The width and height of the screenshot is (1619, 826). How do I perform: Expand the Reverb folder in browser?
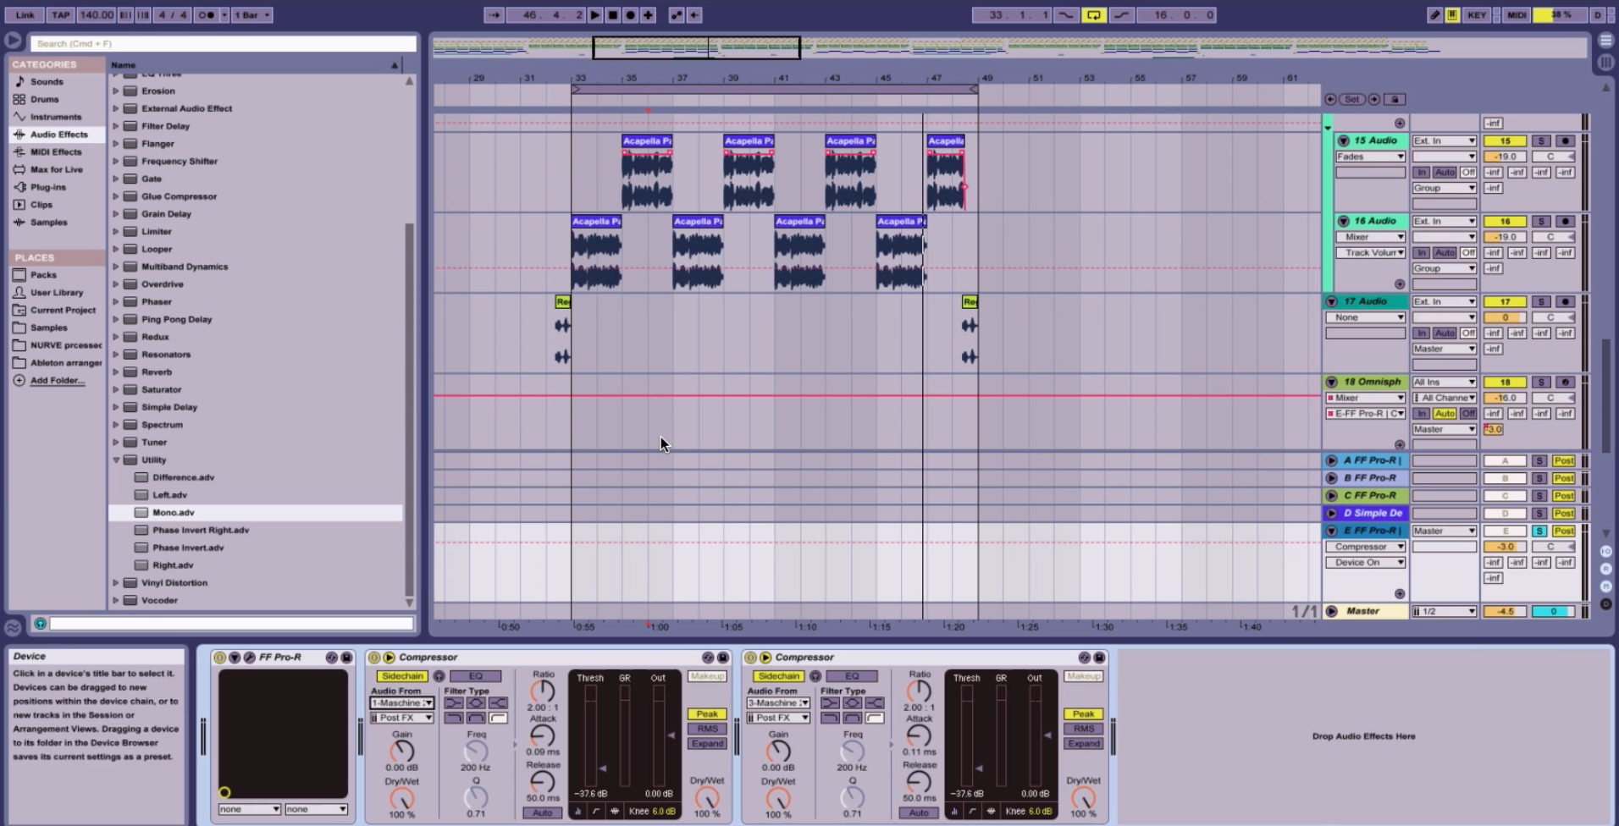click(116, 372)
